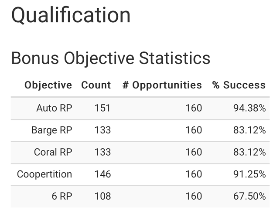Click the 67.50% success value
280x218 pixels.
click(249, 196)
